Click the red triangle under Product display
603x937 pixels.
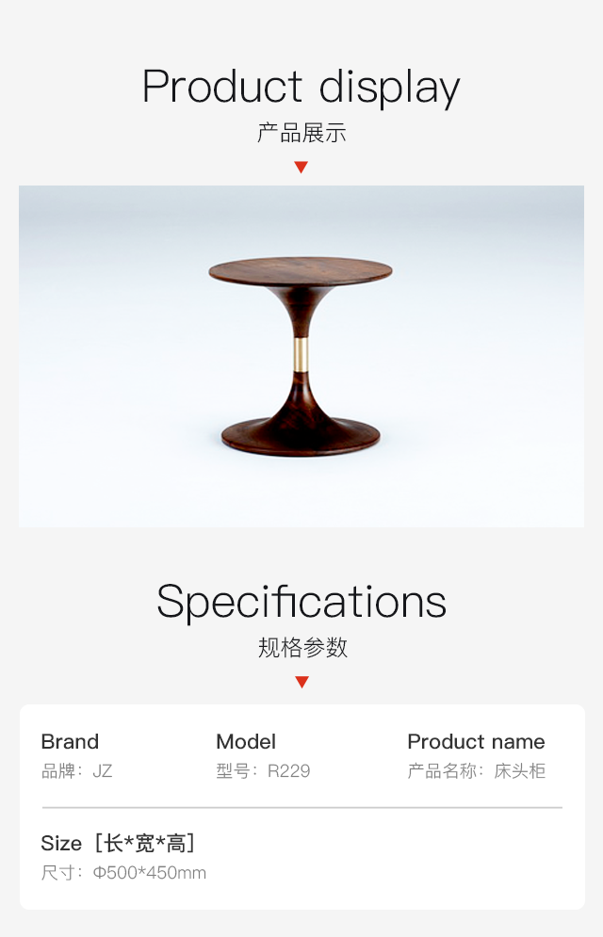pyautogui.click(x=301, y=168)
